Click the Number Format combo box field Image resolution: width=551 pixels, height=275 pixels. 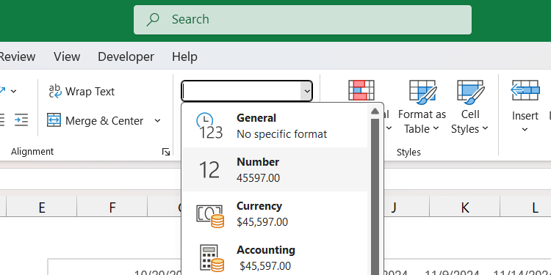241,91
